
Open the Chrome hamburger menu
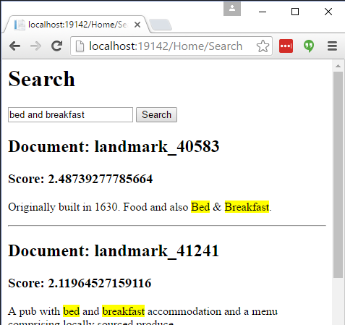coord(332,46)
